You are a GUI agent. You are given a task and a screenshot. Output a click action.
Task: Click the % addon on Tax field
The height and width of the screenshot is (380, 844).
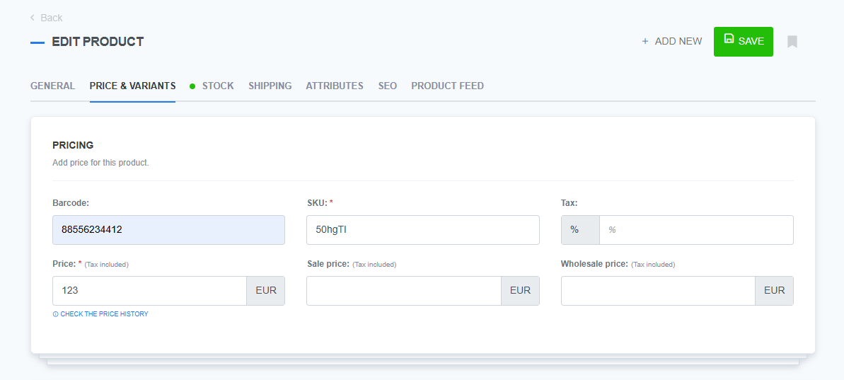[580, 230]
